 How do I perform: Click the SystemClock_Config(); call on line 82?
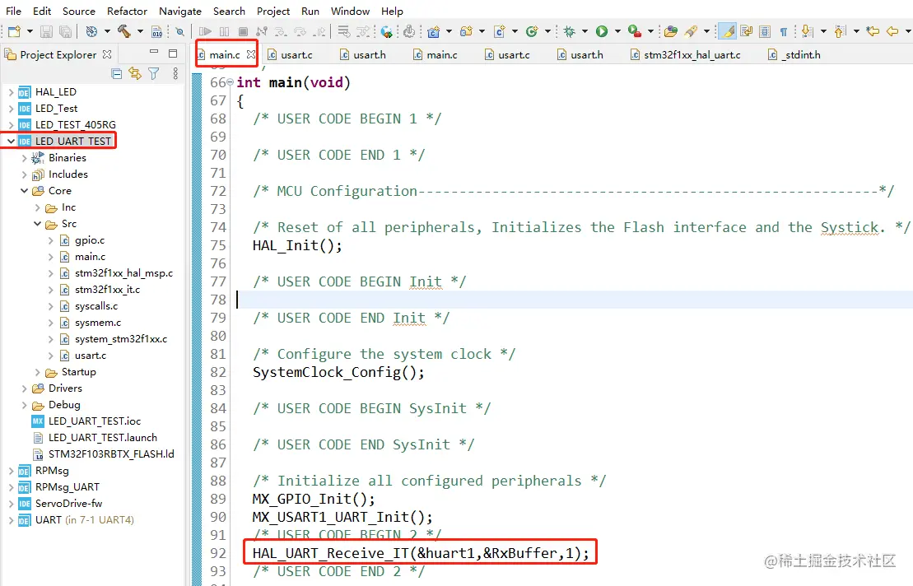[x=338, y=372]
